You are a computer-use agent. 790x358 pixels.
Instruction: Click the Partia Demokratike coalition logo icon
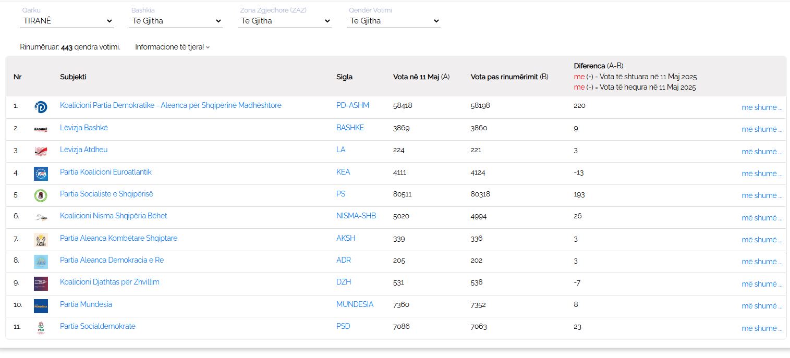(x=41, y=107)
